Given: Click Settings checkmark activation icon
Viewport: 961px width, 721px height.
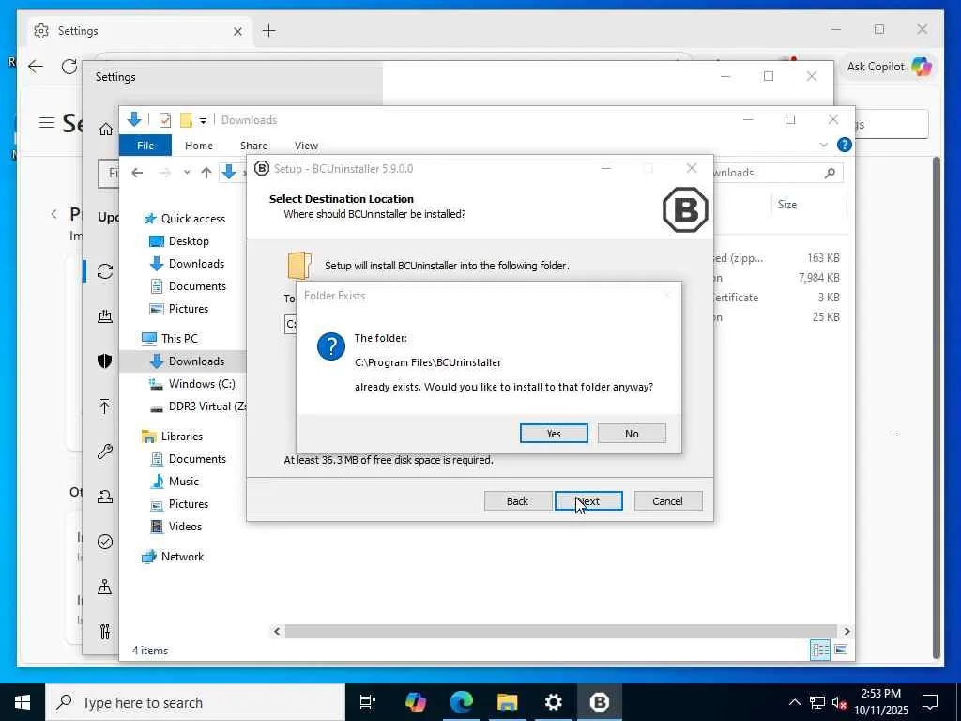Looking at the screenshot, I should (x=105, y=542).
